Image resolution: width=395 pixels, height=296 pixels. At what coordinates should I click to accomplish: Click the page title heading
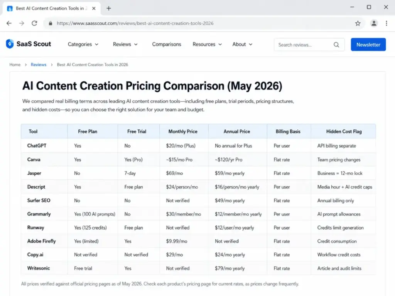pyautogui.click(x=152, y=86)
